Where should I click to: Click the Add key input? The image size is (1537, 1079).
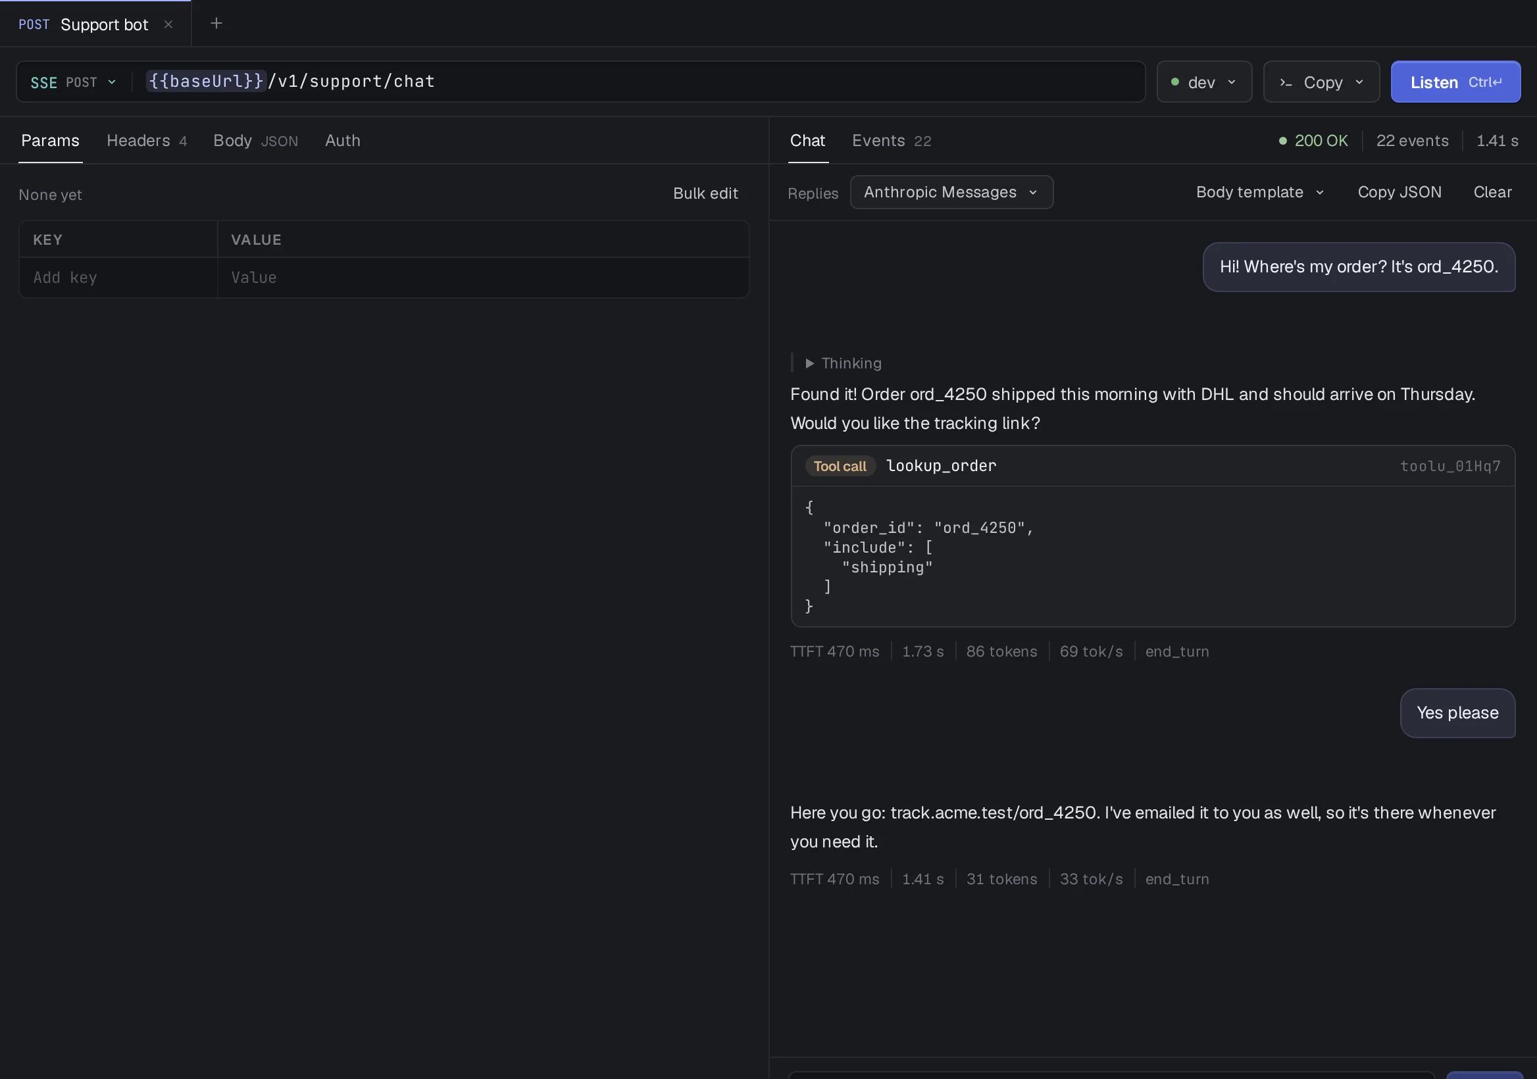(118, 278)
